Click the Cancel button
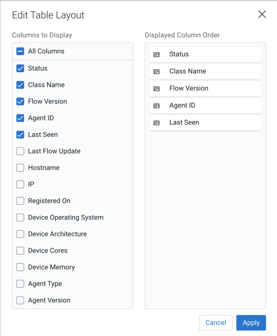 [216, 323]
